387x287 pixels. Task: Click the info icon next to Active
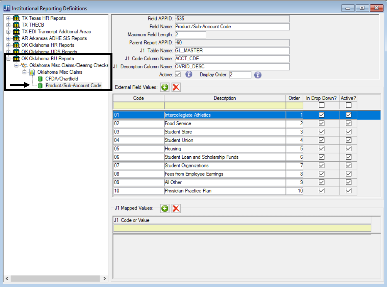pos(189,74)
